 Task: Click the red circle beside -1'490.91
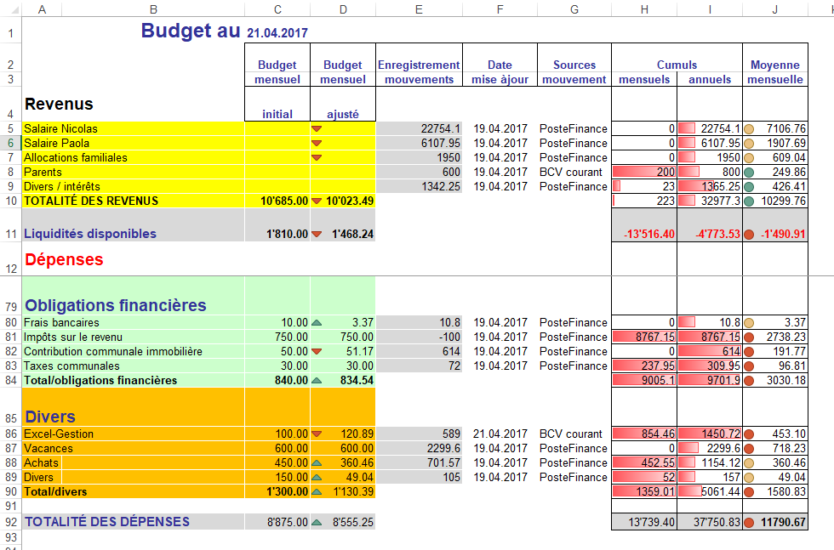pos(749,234)
